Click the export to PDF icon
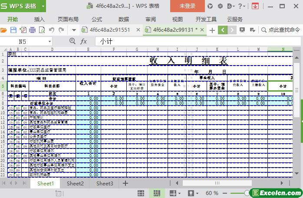The image size is (303, 198). (x=23, y=30)
